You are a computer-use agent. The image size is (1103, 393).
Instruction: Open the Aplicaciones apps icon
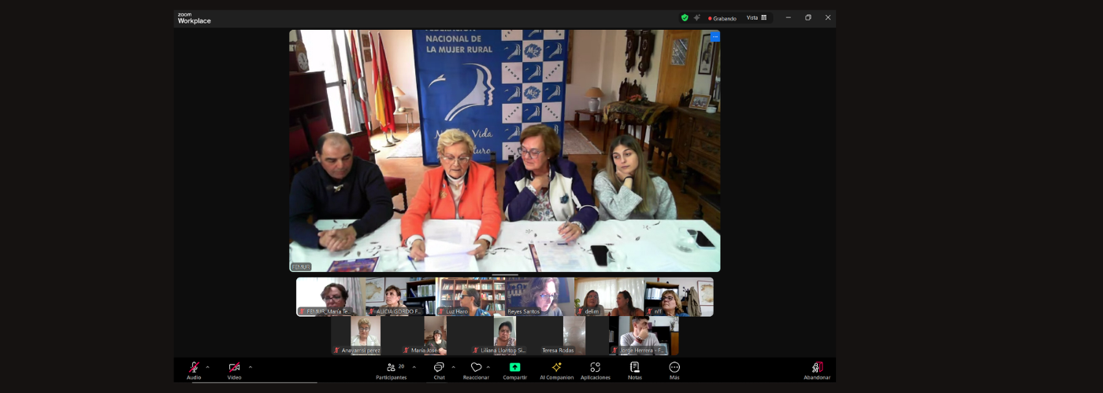tap(595, 367)
